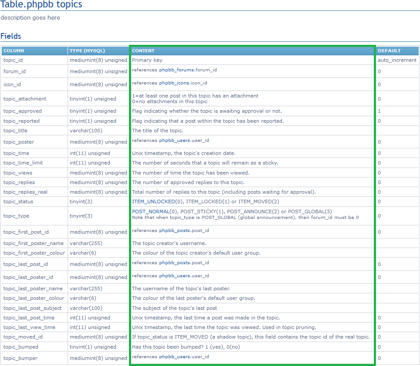Click the auto_increment default value cell
Image resolution: width=420 pixels, height=366 pixels.
[x=397, y=60]
